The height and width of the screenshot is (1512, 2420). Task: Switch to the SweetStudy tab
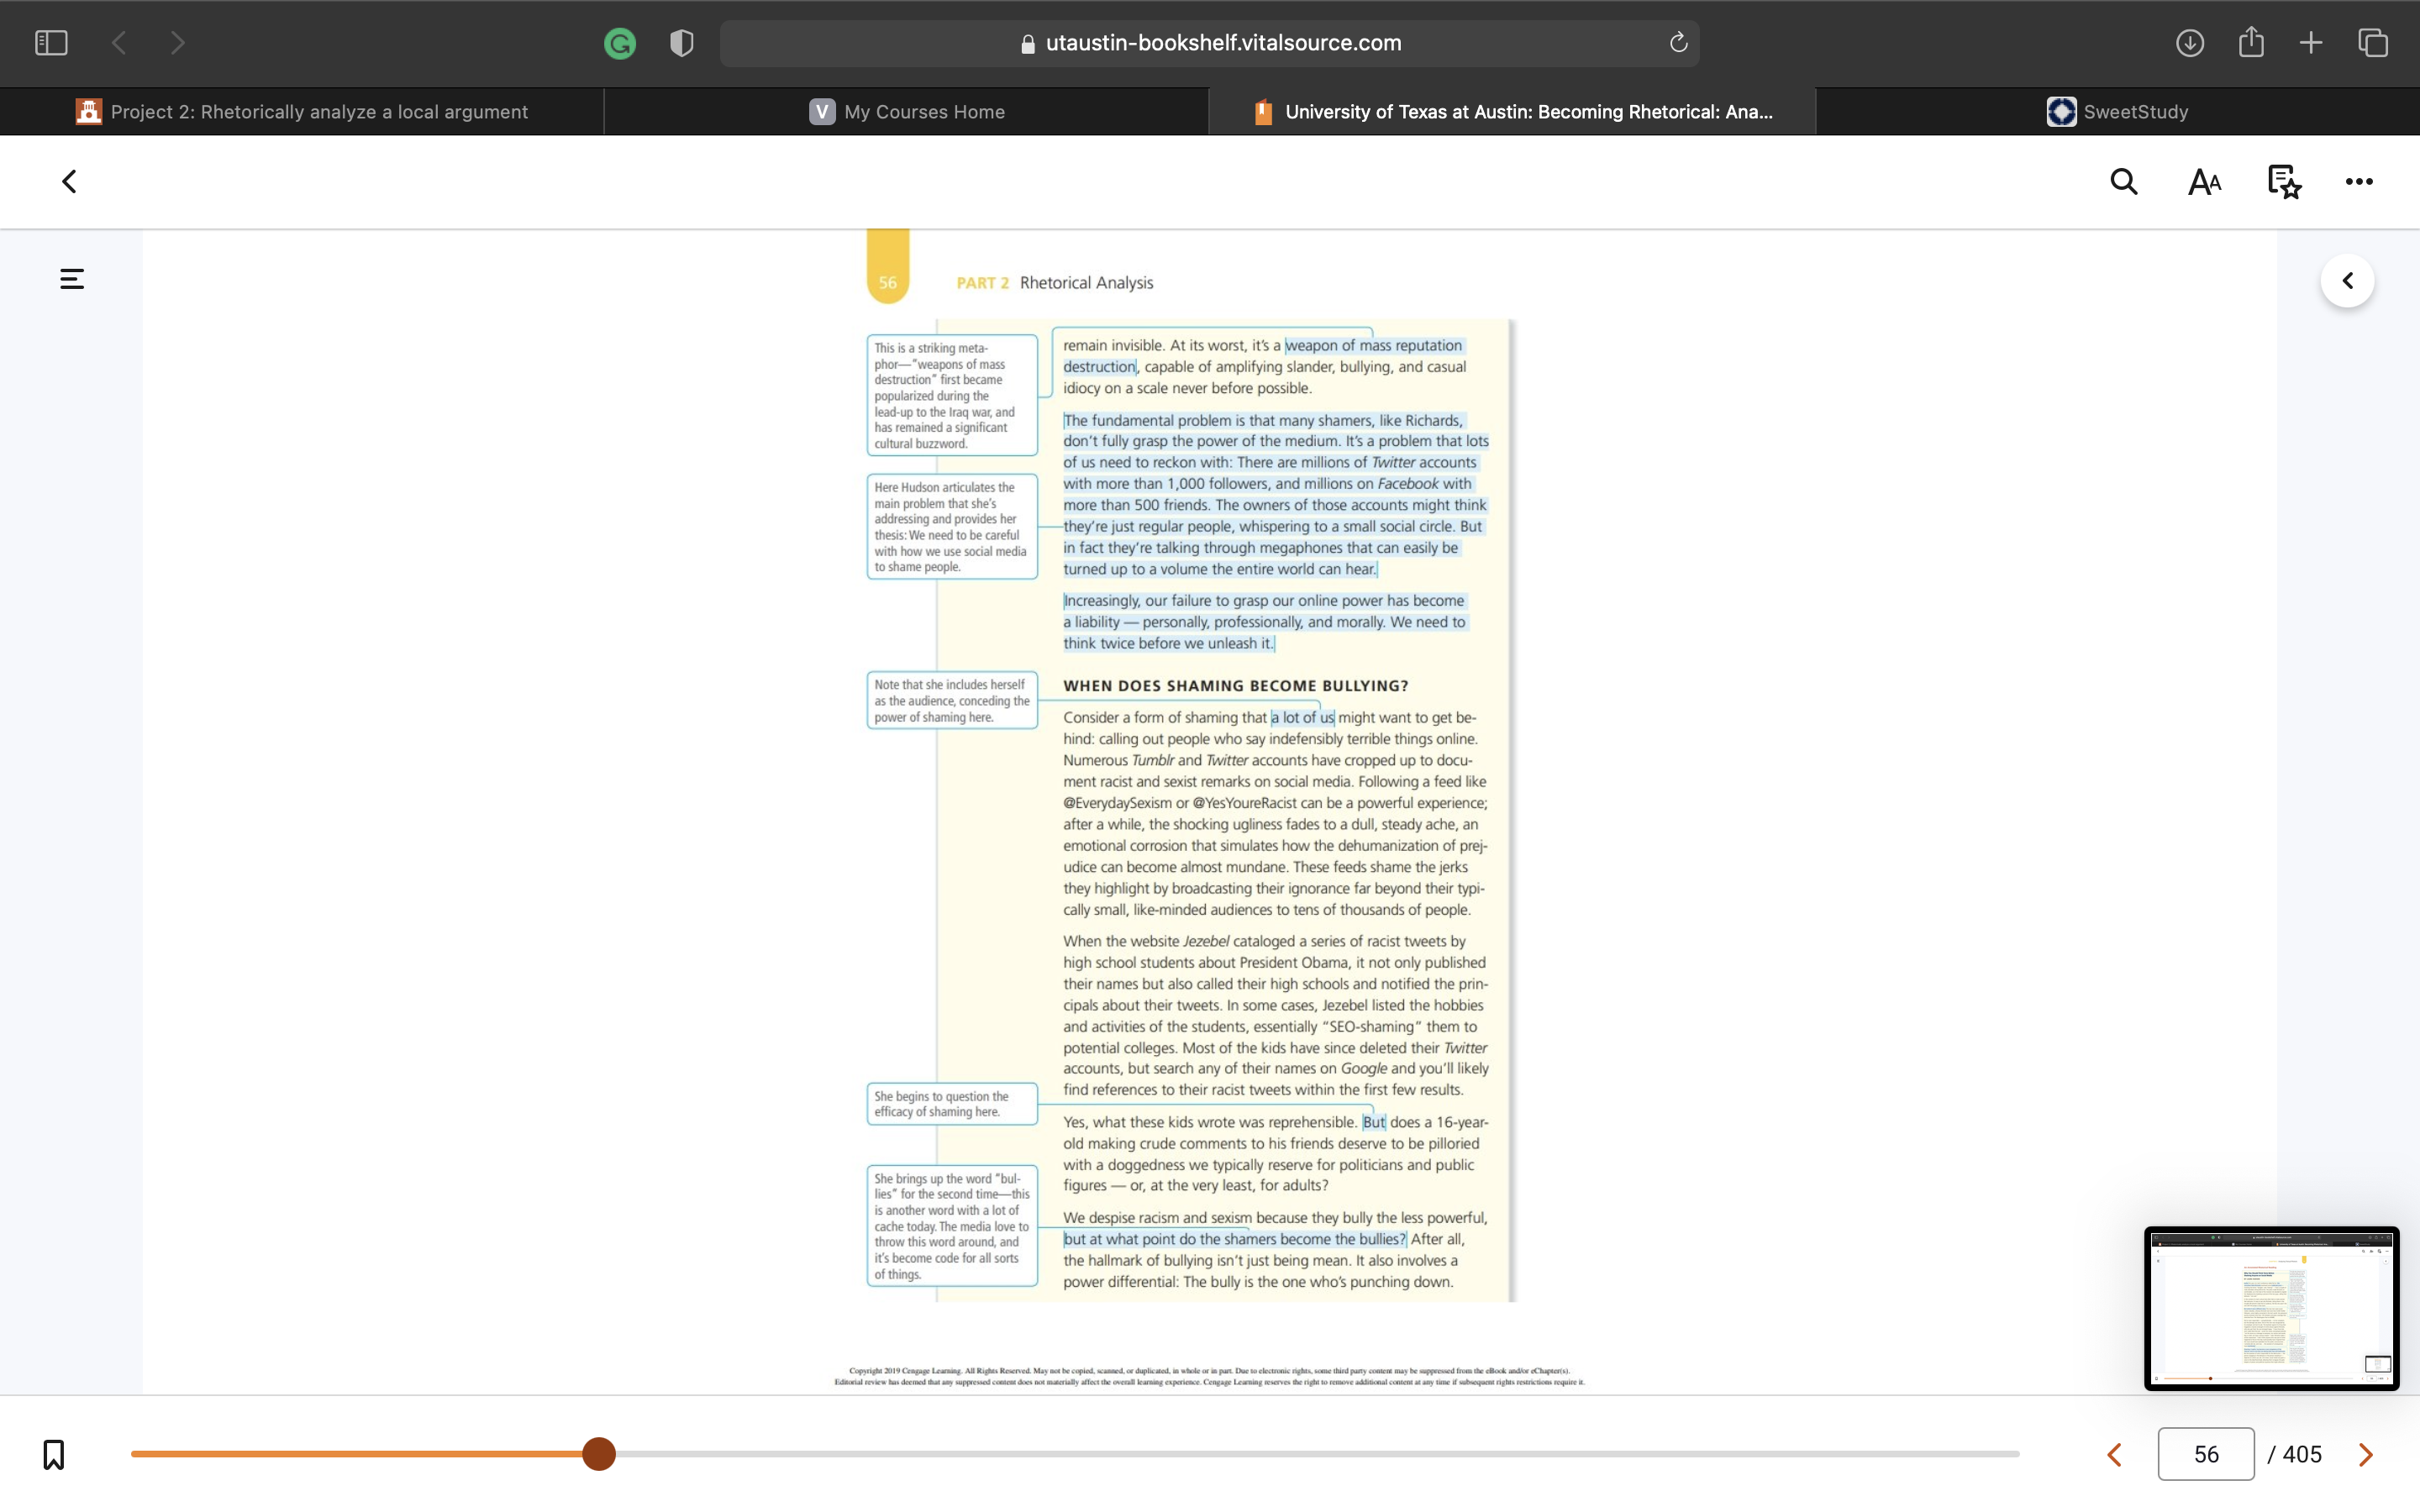[2117, 112]
